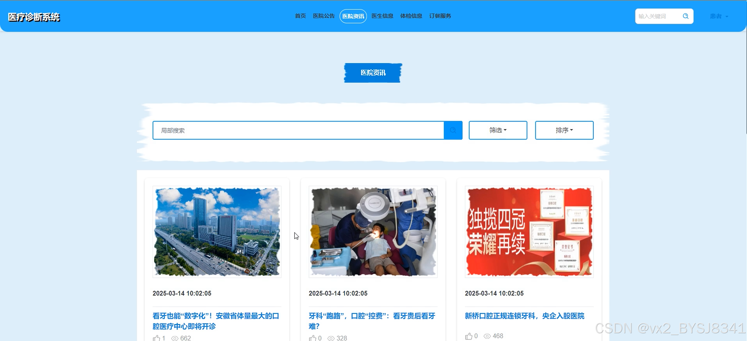Click eye icon on third article
The image size is (747, 341).
click(x=487, y=336)
